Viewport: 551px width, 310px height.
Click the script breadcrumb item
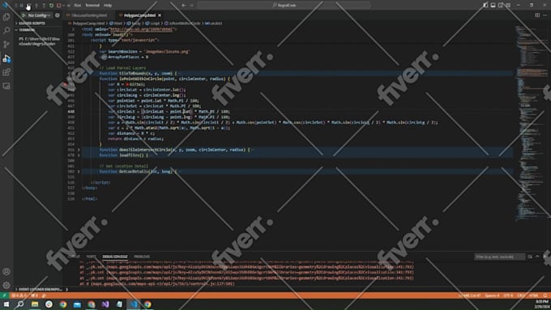[x=152, y=23]
